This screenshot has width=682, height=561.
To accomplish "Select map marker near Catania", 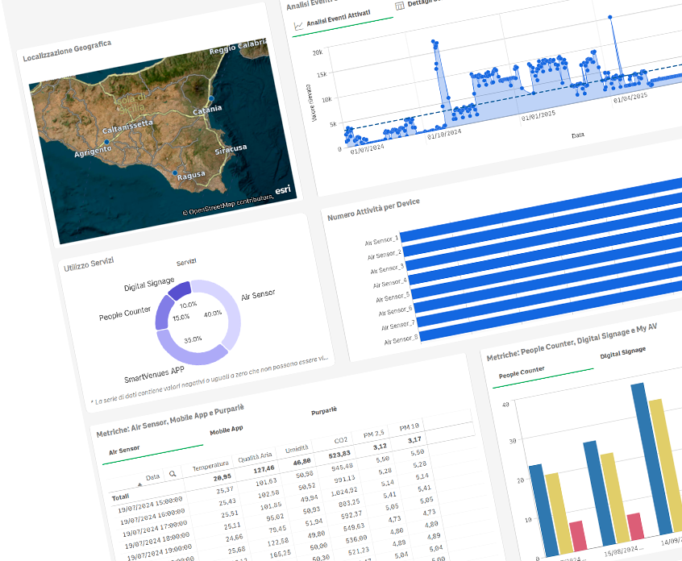I will coord(211,98).
